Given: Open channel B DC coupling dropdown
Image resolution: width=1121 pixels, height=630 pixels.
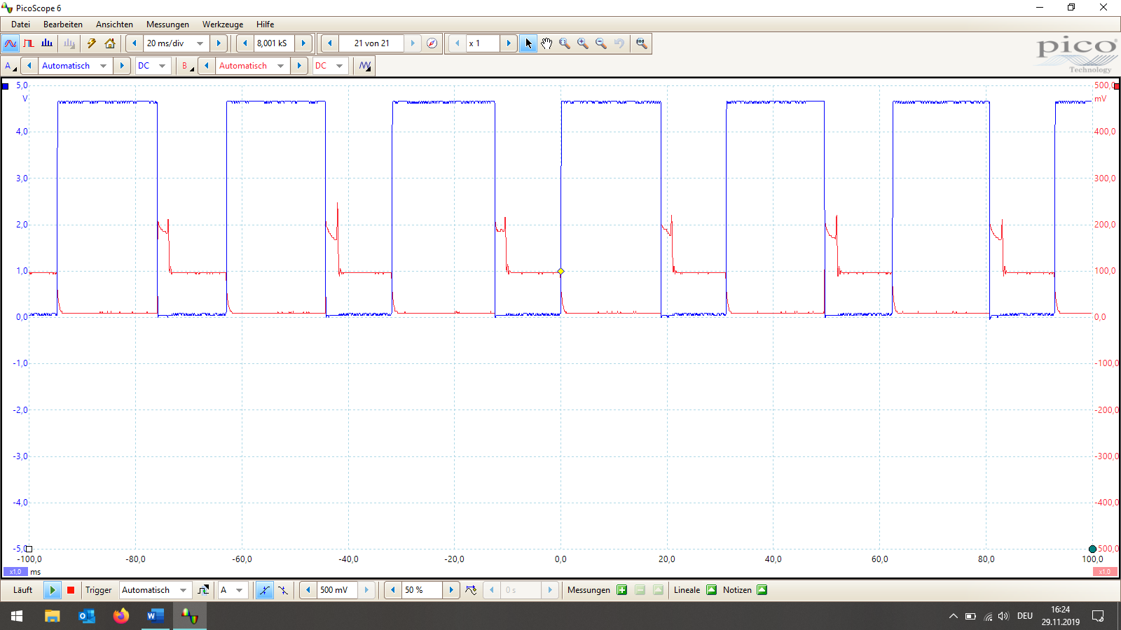Looking at the screenshot, I should click(x=340, y=66).
